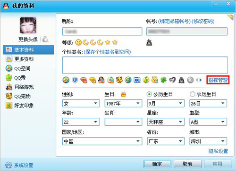The image size is (236, 171).
Task: Click the gray figure icon in the icon row
Action: coord(181,80)
